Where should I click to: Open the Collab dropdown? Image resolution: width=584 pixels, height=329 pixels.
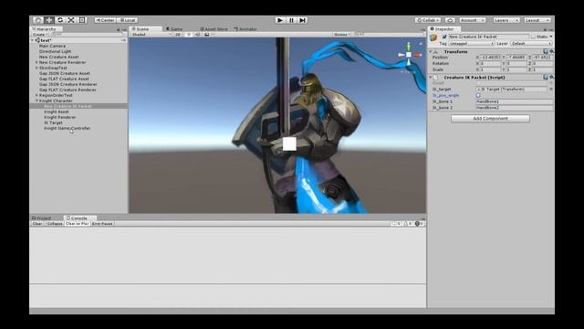[x=428, y=20]
